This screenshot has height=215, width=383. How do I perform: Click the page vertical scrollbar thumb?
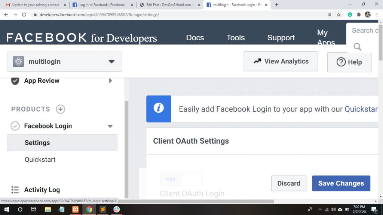point(380,42)
